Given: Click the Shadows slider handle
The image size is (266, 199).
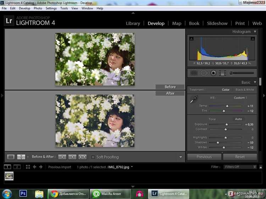Looking at the screenshot, I should [218, 143].
